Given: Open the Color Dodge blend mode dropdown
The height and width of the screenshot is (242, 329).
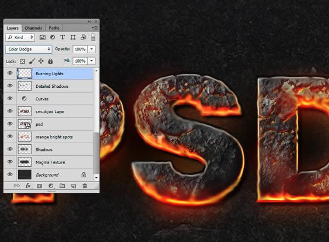Looking at the screenshot, I should click(29, 49).
